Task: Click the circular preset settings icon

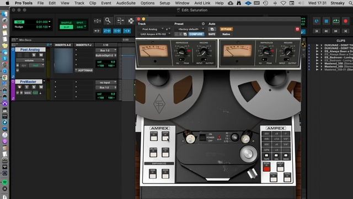Action: (203, 24)
